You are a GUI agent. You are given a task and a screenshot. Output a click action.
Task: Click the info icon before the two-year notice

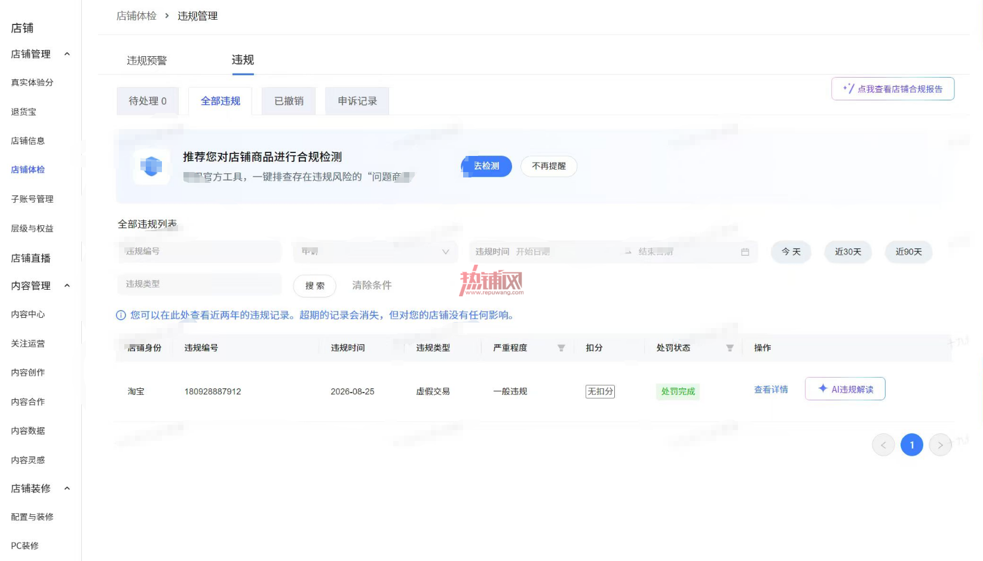point(121,315)
